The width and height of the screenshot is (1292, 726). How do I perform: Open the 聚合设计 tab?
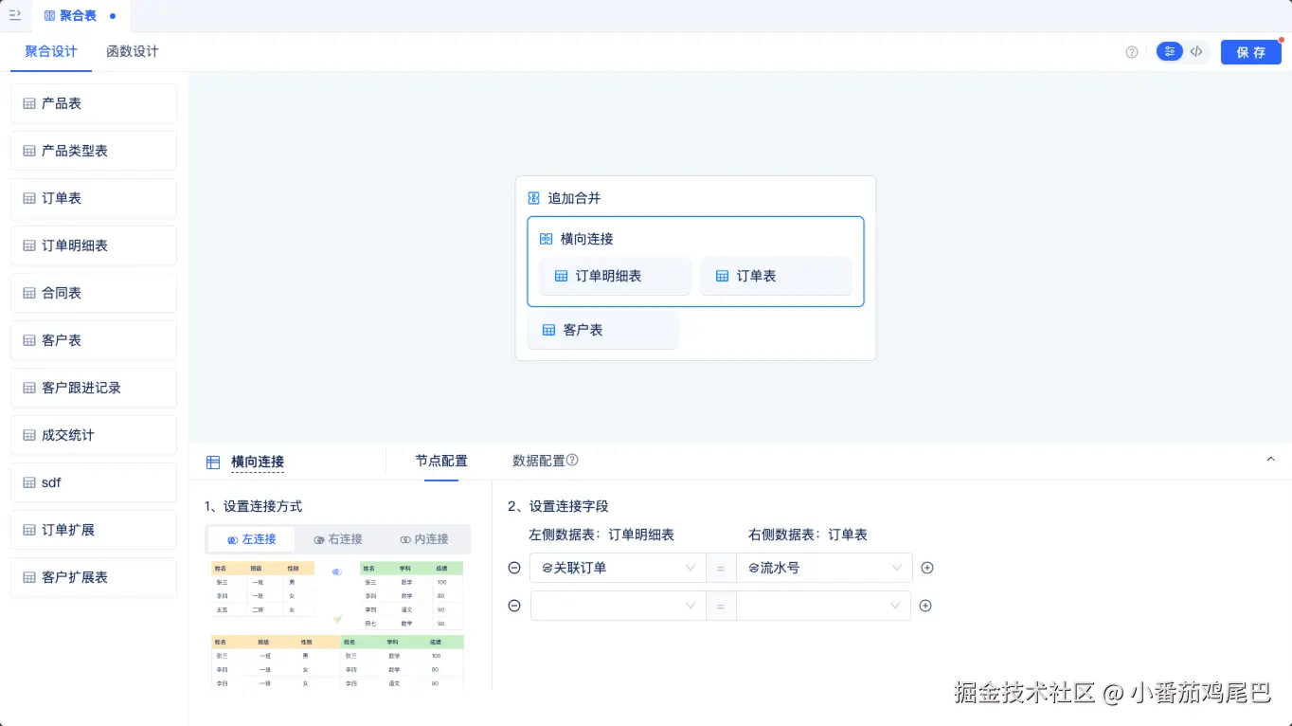point(51,52)
